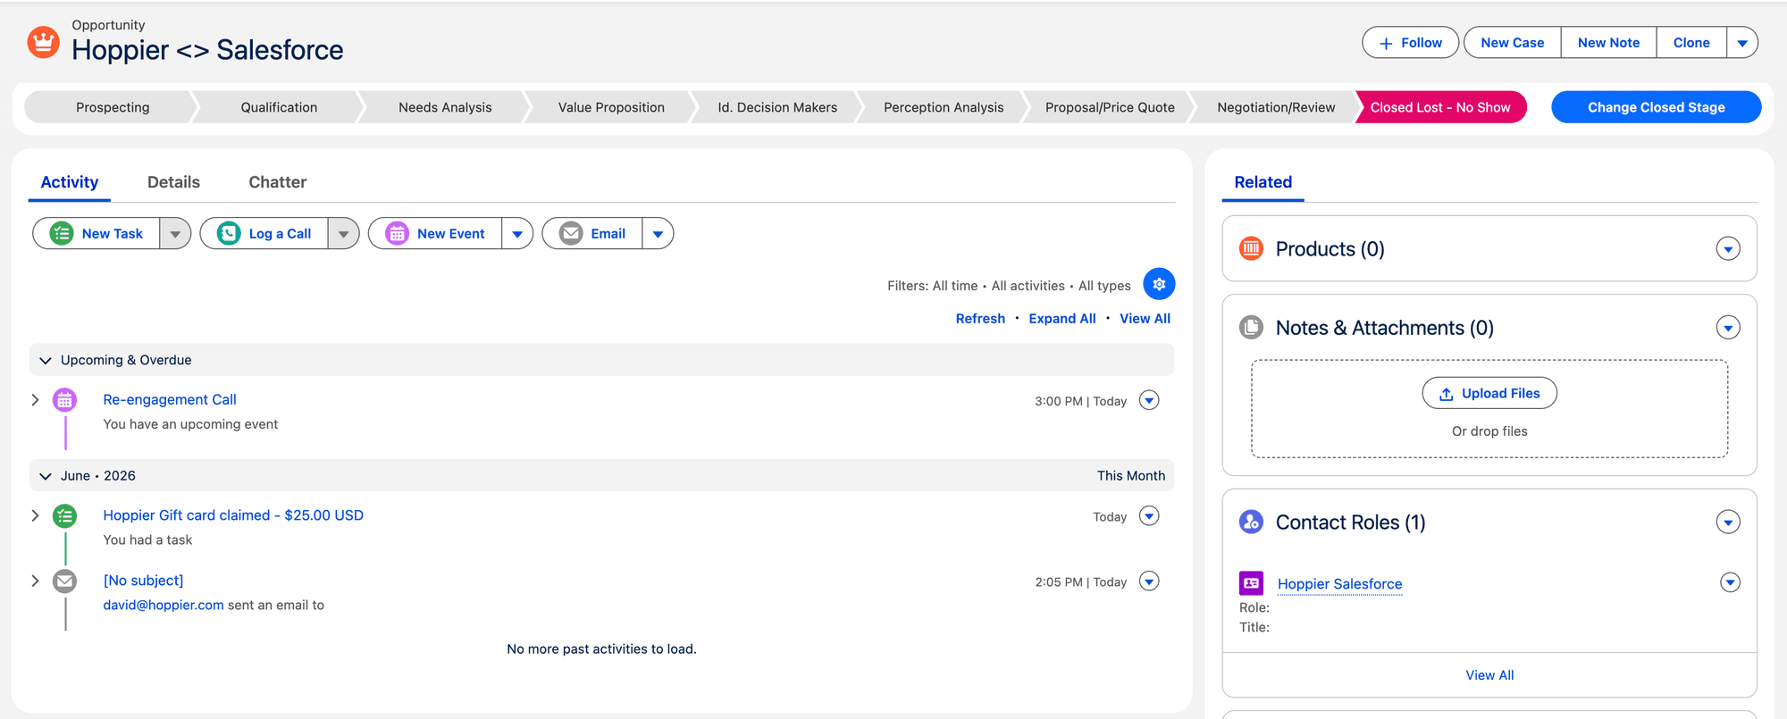
Task: Click the [No subject] email icon
Action: pyautogui.click(x=64, y=581)
